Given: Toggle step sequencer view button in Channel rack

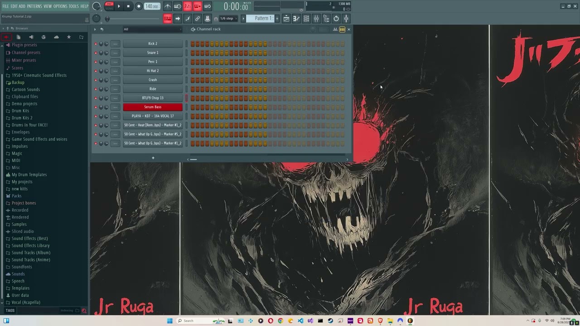Looking at the screenshot, I should tap(342, 29).
